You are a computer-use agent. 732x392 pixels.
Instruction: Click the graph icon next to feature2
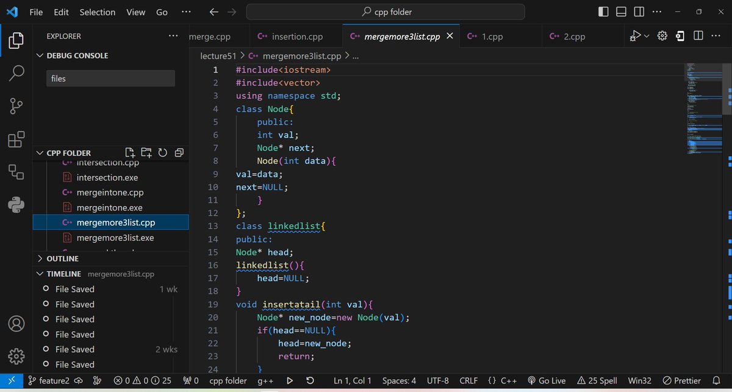(x=96, y=380)
